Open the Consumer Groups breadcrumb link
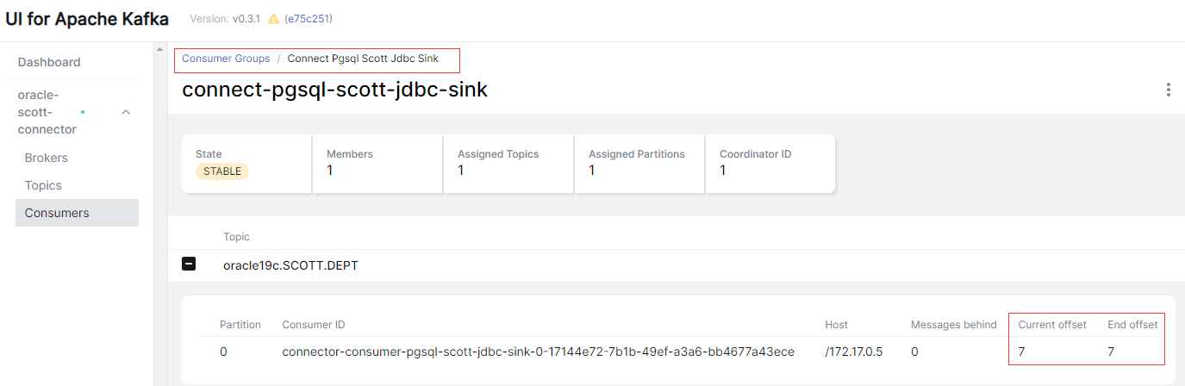 tap(226, 59)
